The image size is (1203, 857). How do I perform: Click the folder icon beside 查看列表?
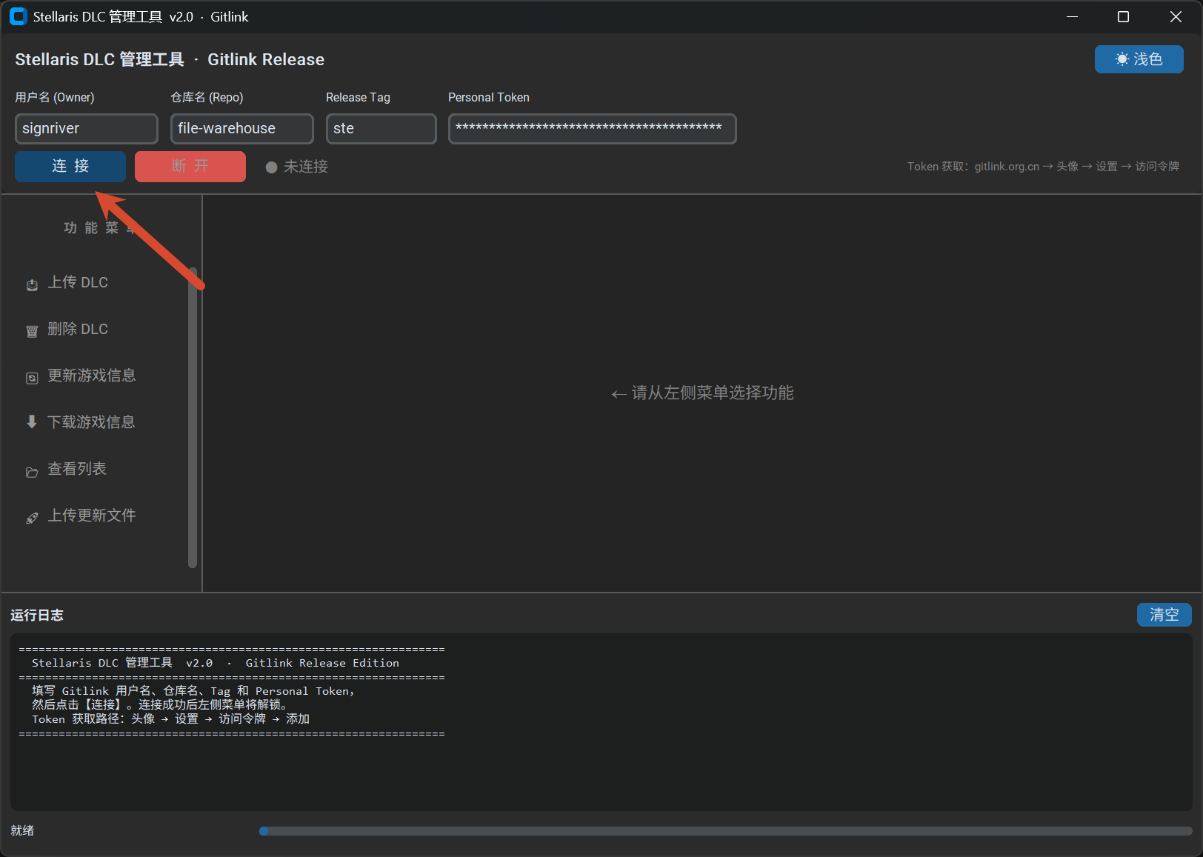[x=32, y=472]
